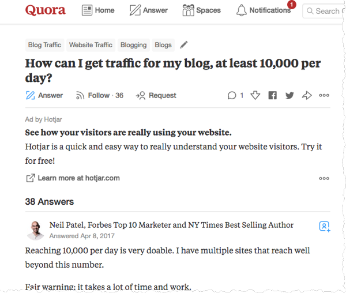Open the Blogging topic tag
Viewport: 346px width, 293px height.
coord(134,45)
